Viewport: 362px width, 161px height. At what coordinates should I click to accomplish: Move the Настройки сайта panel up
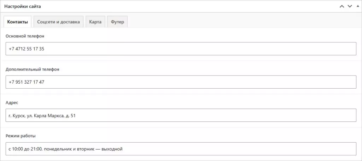(x=342, y=6)
